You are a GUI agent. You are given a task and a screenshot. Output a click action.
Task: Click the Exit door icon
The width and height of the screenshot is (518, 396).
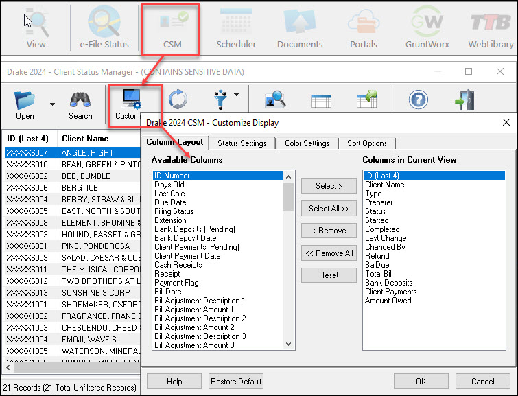(x=464, y=100)
